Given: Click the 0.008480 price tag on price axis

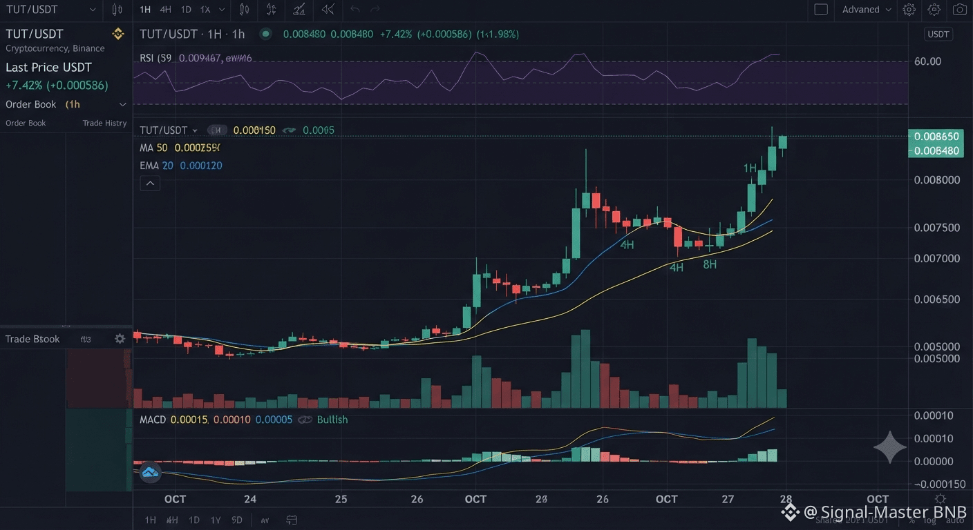Looking at the screenshot, I should tap(936, 150).
